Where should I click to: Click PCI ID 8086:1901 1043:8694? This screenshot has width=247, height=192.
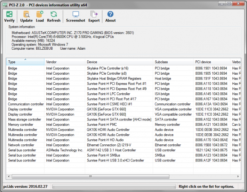click(x=211, y=68)
